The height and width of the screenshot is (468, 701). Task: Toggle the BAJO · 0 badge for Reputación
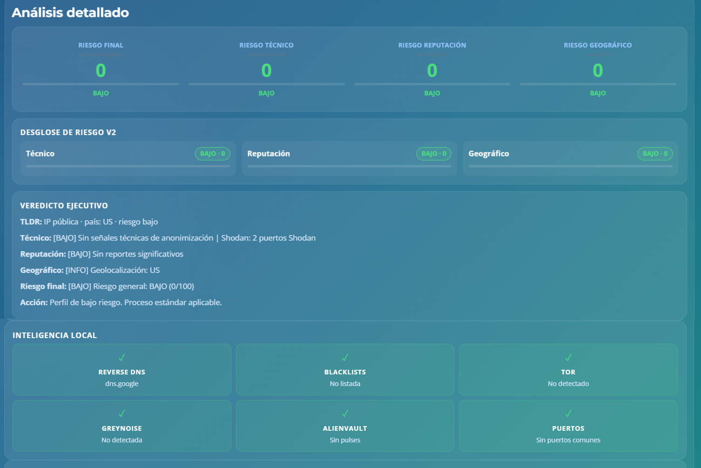[x=433, y=154]
